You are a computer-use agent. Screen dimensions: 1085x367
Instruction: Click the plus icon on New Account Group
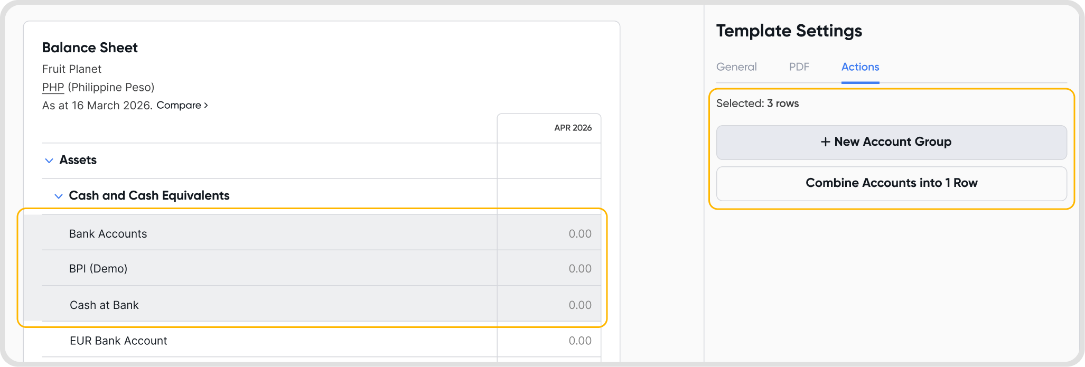coord(825,142)
